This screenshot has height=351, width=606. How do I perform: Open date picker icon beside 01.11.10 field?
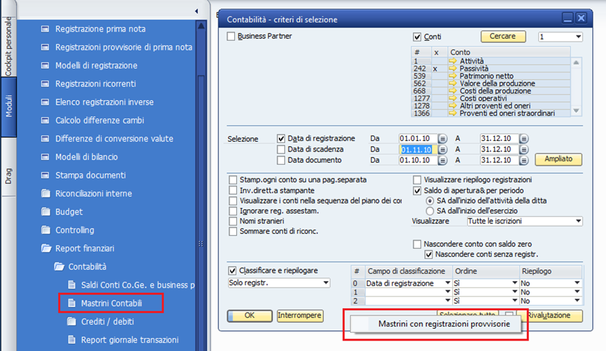443,149
